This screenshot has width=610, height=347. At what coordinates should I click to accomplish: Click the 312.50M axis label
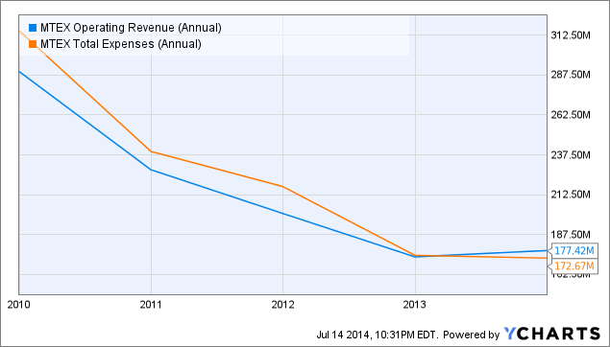pos(571,35)
